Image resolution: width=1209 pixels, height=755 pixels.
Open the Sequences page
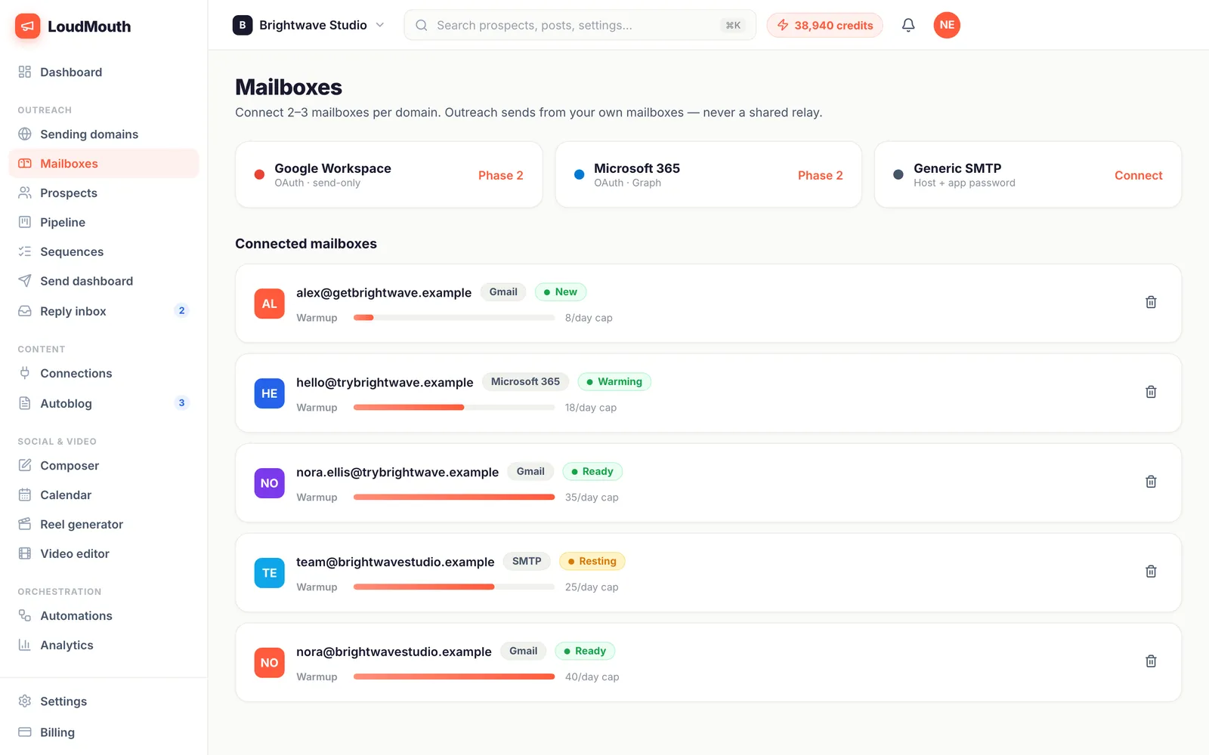point(104,251)
